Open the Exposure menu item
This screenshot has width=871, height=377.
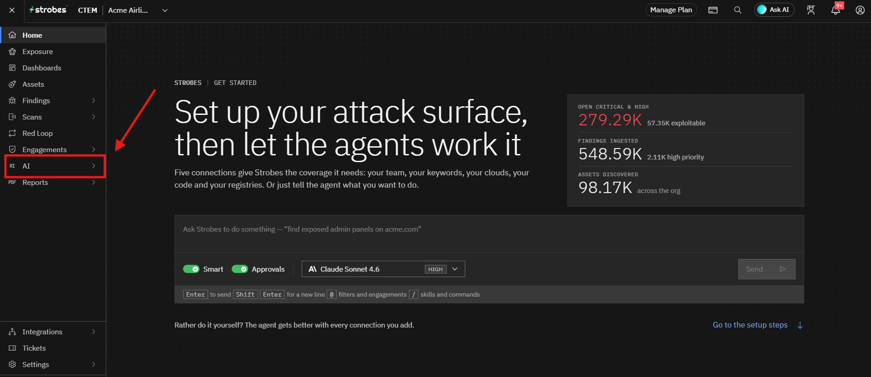coord(53,51)
